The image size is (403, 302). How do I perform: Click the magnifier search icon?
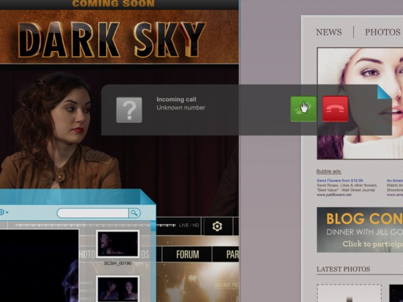pyautogui.click(x=134, y=213)
